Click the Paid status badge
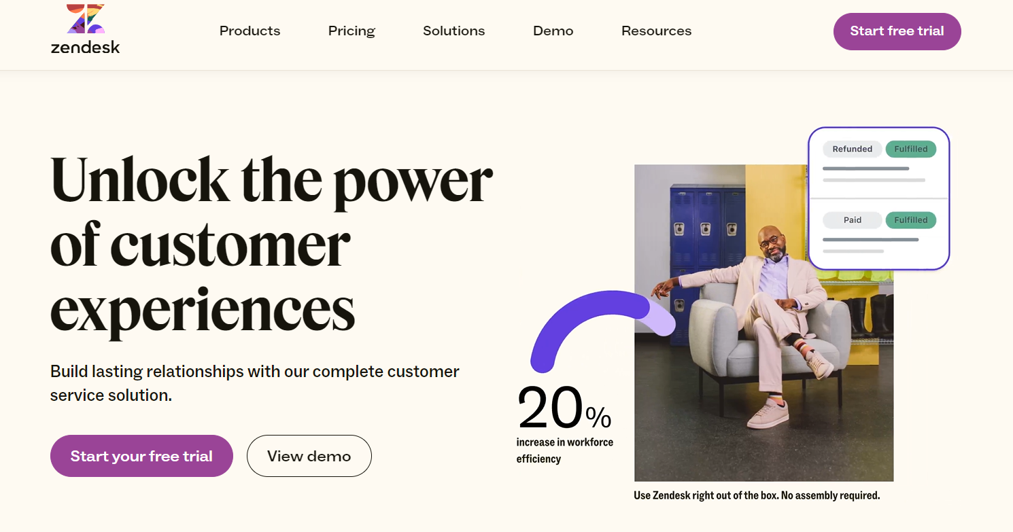 point(852,220)
